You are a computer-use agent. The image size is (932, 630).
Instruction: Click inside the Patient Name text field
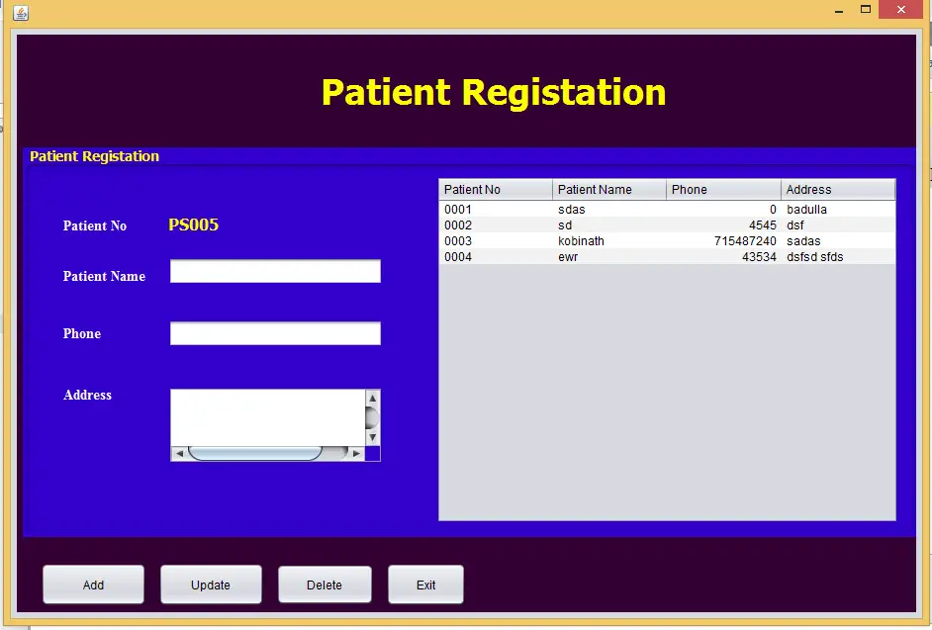pyautogui.click(x=274, y=271)
